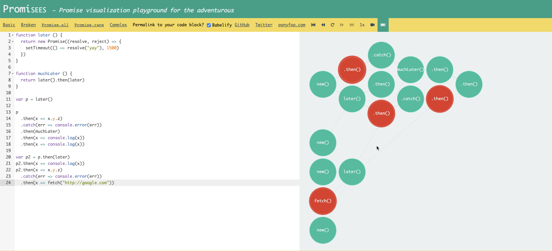Click the battery icon in green box
The image size is (552, 251).
point(383,25)
